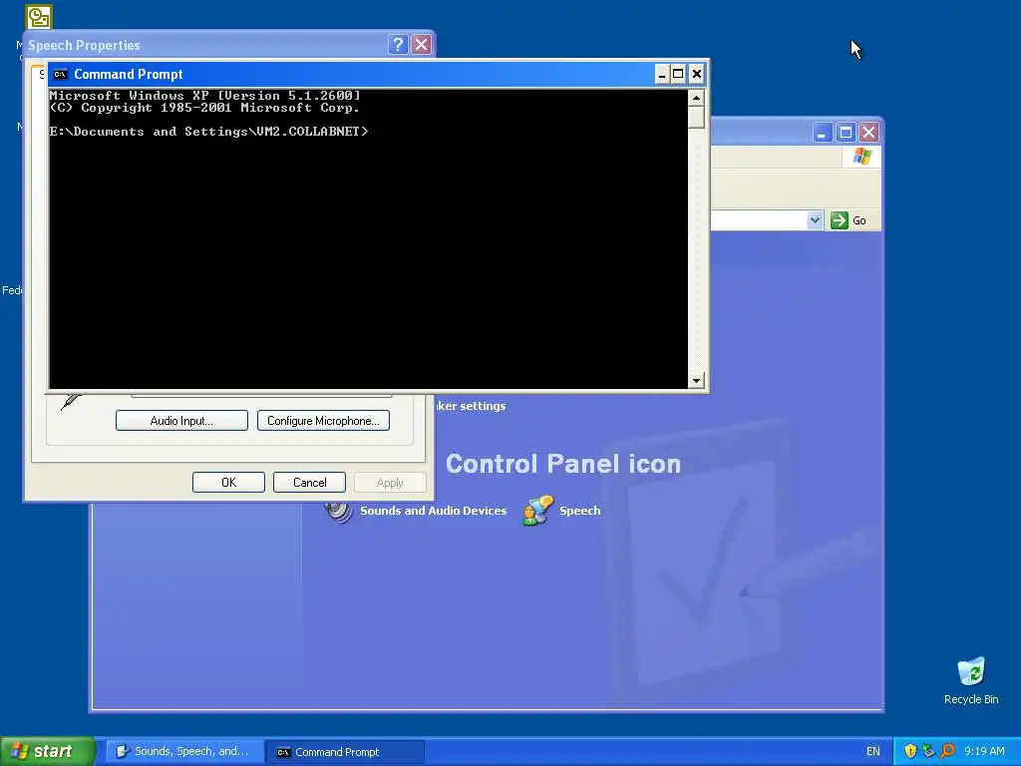The height and width of the screenshot is (766, 1021).
Task: Click the security shield tray icon
Action: (910, 751)
